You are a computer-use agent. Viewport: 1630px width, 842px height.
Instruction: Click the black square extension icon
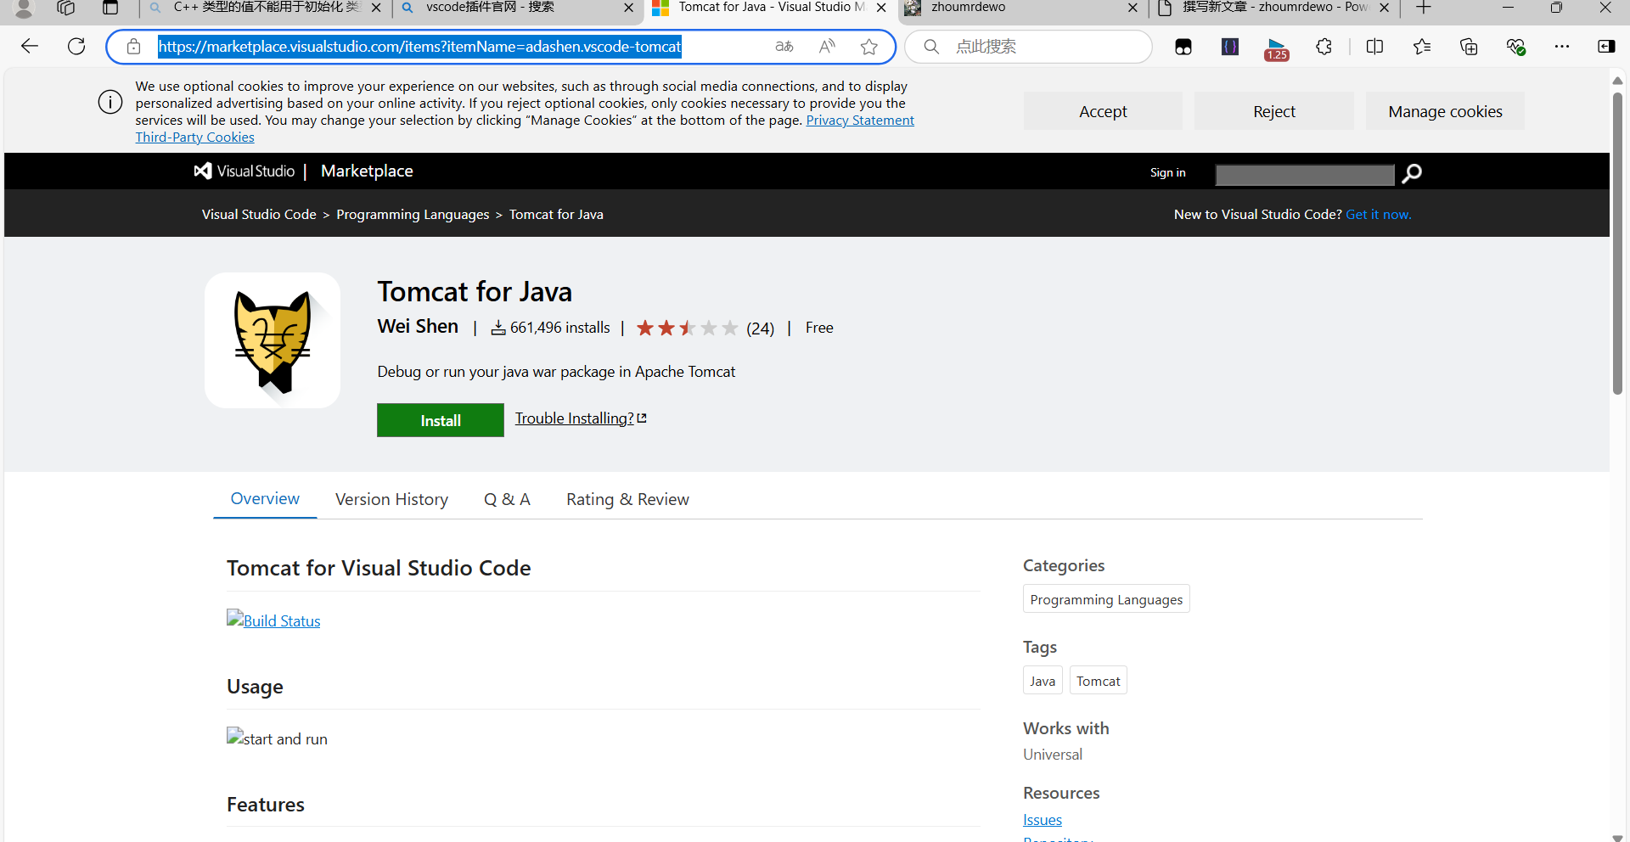(x=1183, y=48)
